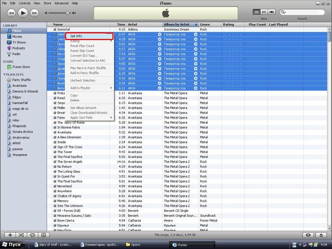Open iTunes Store in the sidebar
The width and height of the screenshot is (332, 249).
tap(21, 67)
